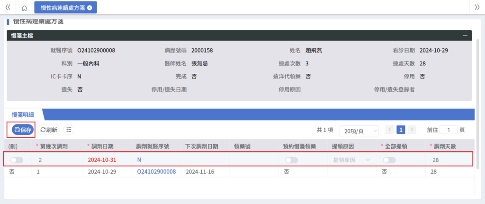The width and height of the screenshot is (485, 204).
Task: Click the 前往 page number input field
Action: coord(449,130)
